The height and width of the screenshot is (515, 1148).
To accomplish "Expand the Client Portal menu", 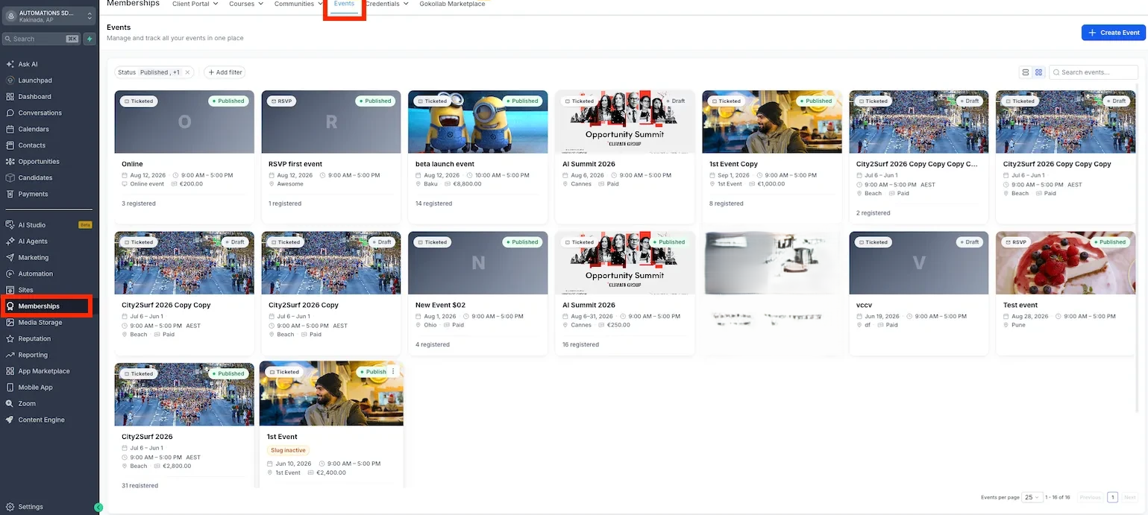I will click(195, 4).
